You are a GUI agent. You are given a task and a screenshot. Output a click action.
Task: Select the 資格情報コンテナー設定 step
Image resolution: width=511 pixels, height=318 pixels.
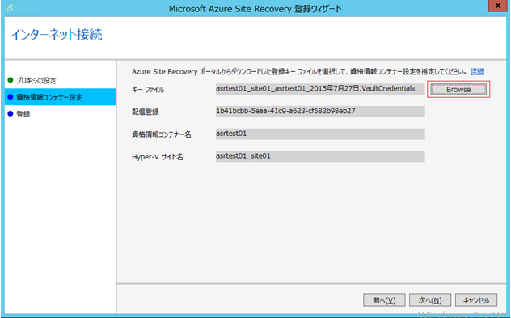(x=61, y=97)
